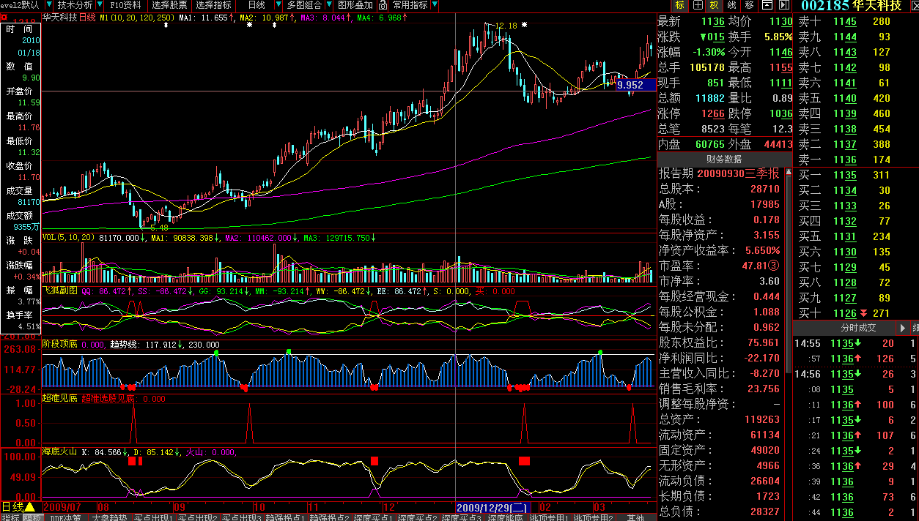Click the 移 move icon

click(x=749, y=5)
